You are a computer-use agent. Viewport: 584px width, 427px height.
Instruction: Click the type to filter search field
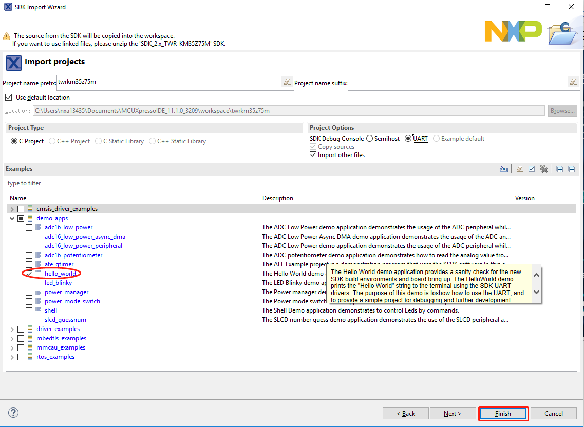pos(291,183)
